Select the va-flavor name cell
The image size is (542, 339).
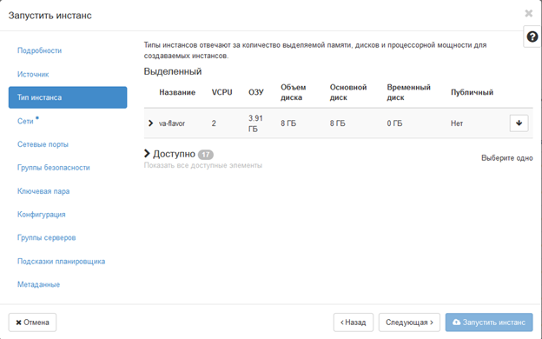172,123
